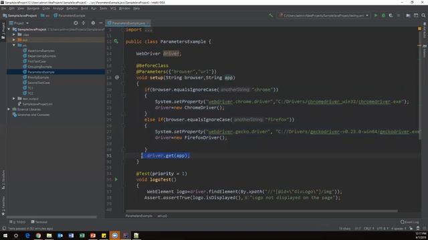Click src breadcrumb in navigation bar
This screenshot has height=240, width=428.
tap(45, 15)
